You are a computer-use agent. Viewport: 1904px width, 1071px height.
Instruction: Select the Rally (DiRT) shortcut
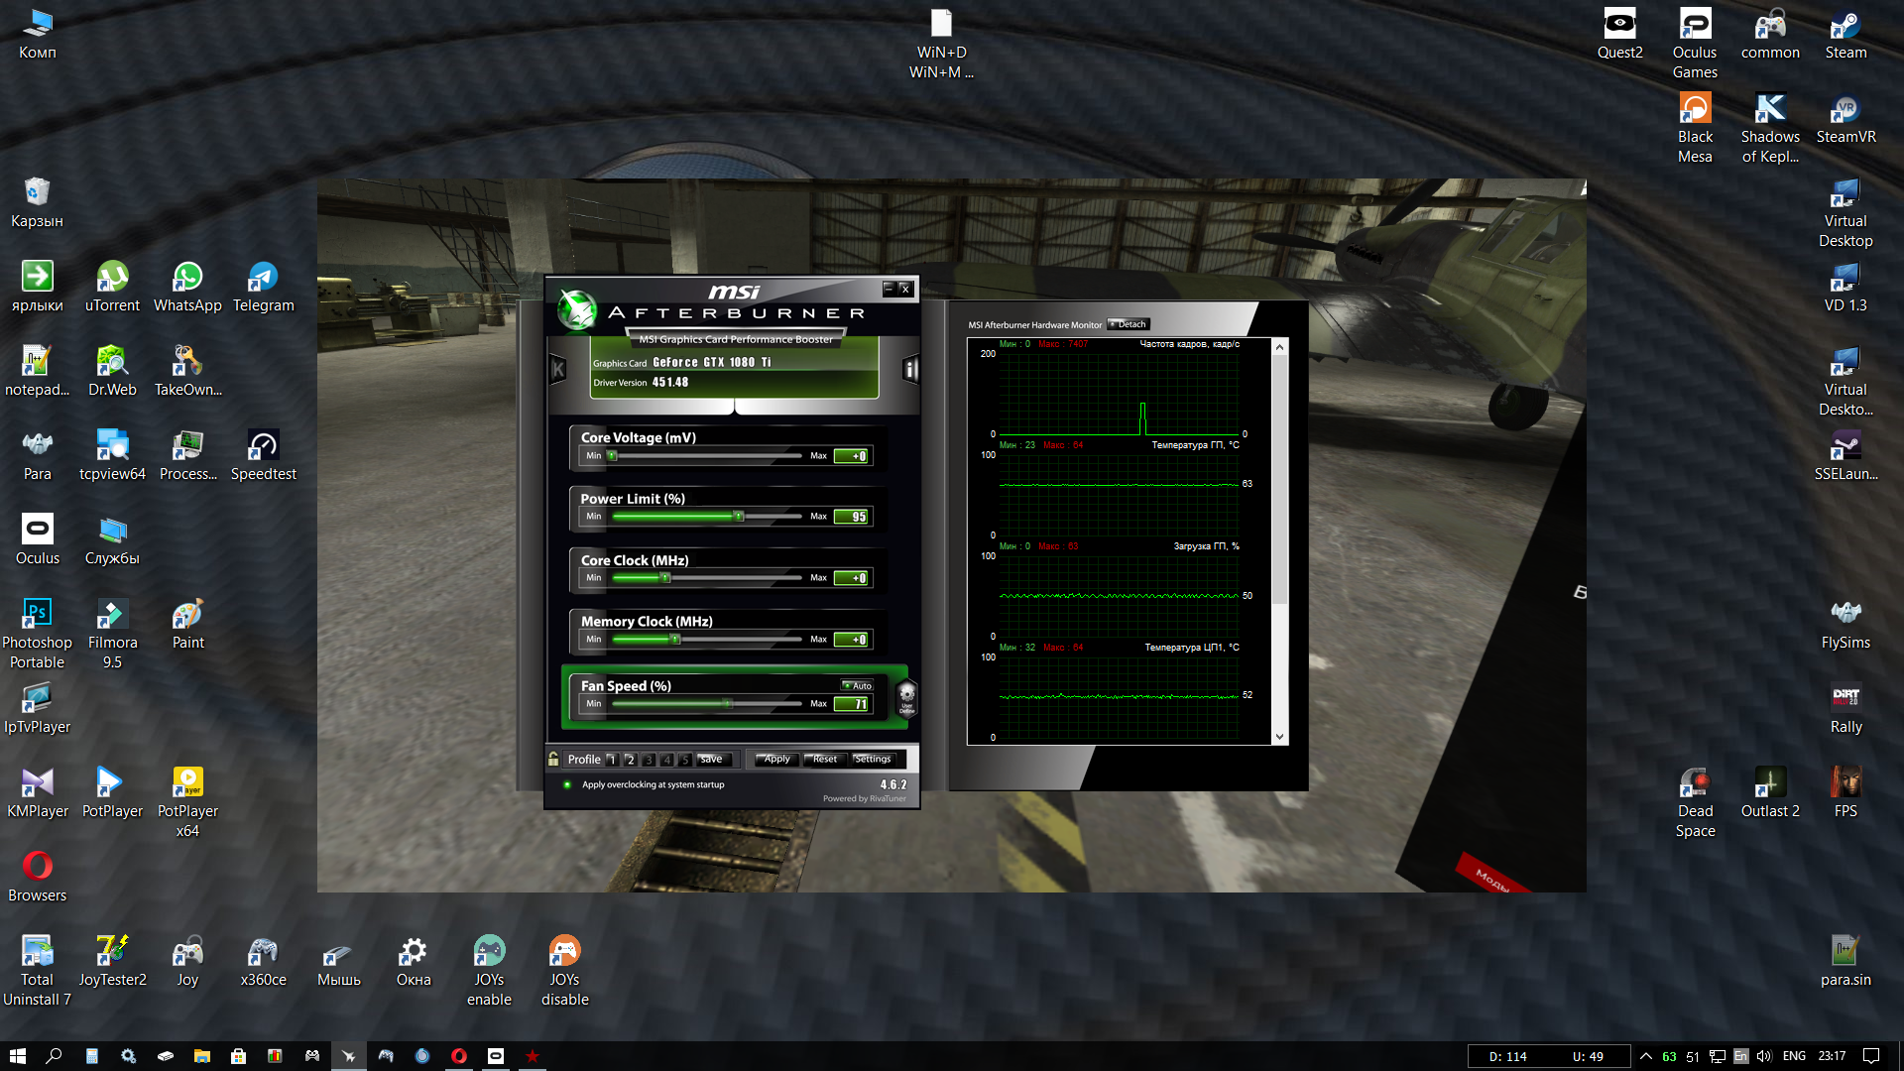pos(1845,708)
